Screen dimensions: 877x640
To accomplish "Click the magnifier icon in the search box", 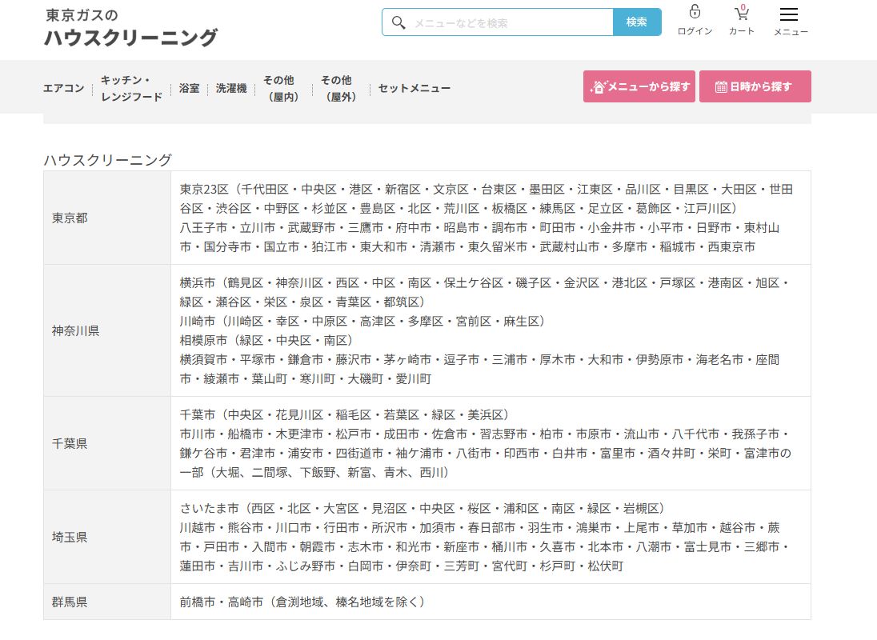I will coord(398,22).
